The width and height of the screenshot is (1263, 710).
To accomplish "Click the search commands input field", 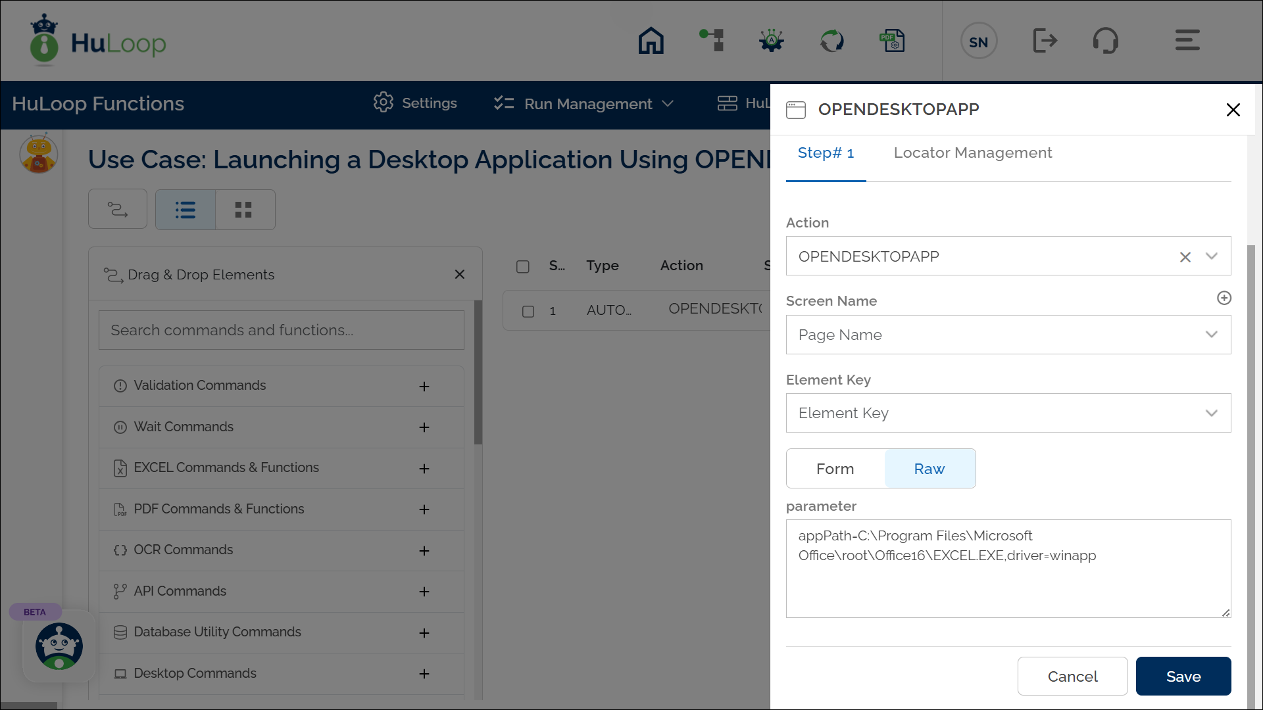I will click(x=282, y=330).
